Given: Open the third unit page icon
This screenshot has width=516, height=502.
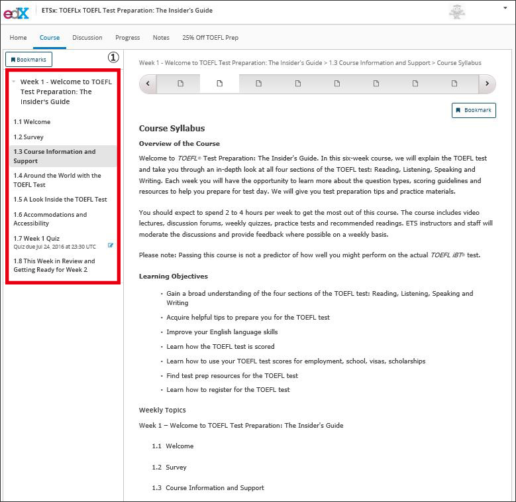Looking at the screenshot, I should 258,84.
